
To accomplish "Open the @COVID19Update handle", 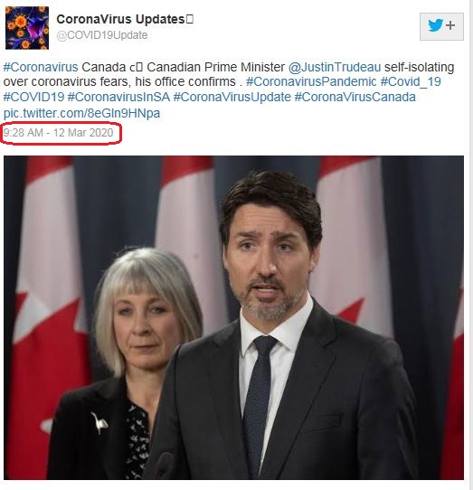I will [102, 35].
